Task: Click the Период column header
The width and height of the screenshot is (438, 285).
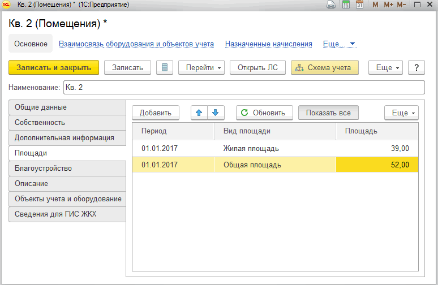Action: coord(173,131)
